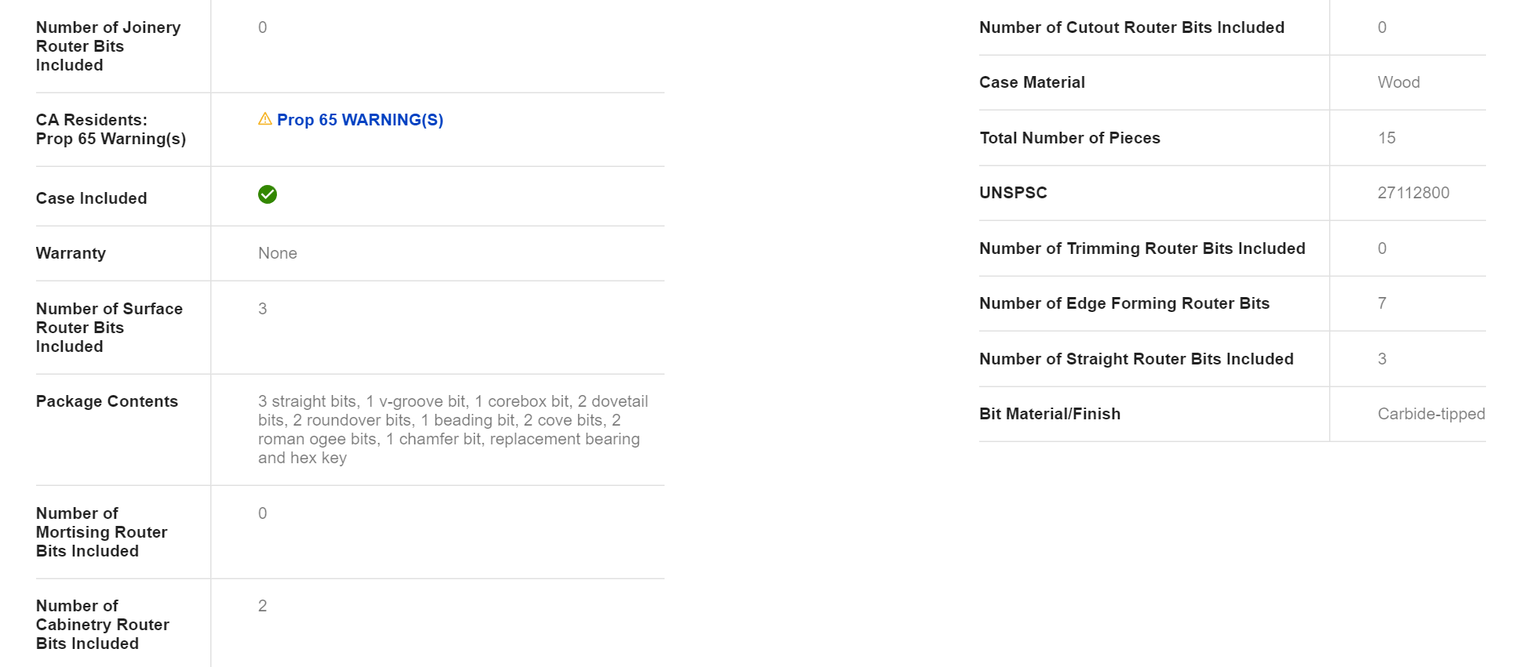
Task: Open the Prop 65 WARNING(S) link
Action: 359,120
